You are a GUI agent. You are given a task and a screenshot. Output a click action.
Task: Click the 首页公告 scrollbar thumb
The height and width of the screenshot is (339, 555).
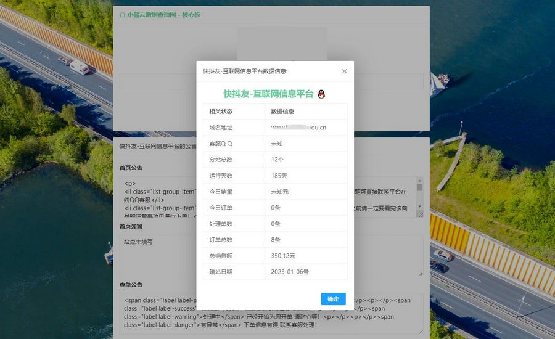point(420,187)
